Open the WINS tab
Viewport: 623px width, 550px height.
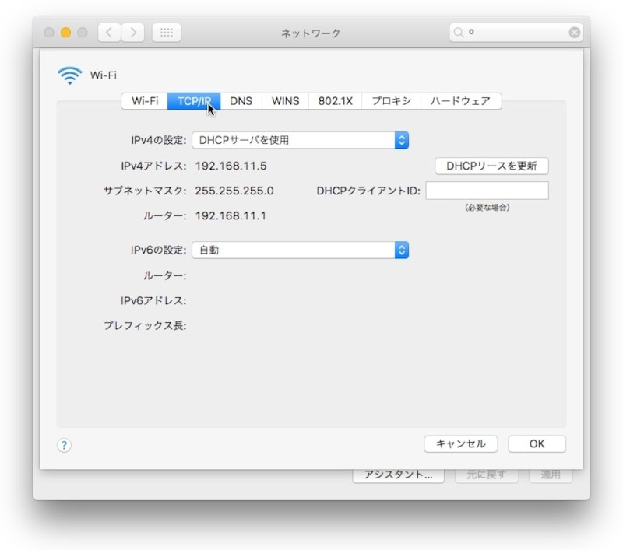(285, 101)
